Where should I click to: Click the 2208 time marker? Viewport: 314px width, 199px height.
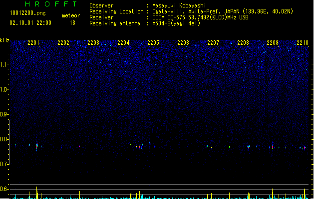[x=243, y=43]
